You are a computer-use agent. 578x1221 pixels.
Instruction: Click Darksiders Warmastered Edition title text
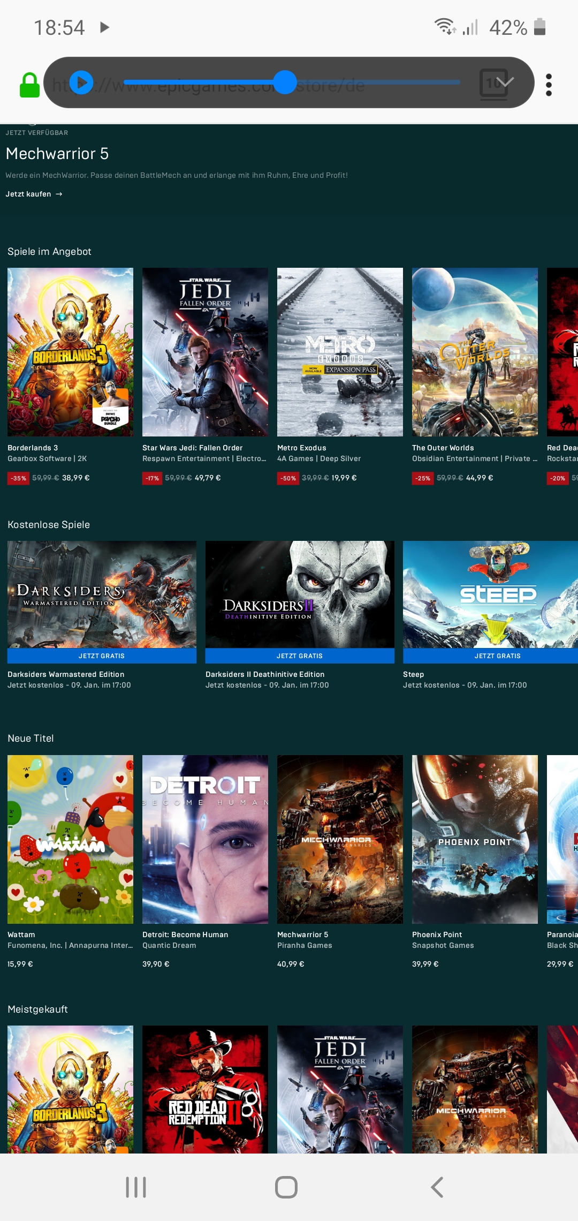[x=66, y=674]
